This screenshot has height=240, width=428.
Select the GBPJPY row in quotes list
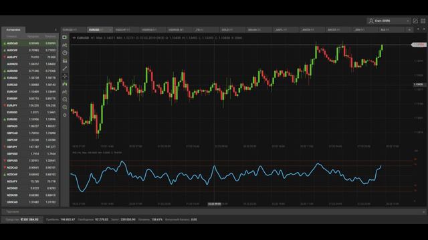point(29,147)
